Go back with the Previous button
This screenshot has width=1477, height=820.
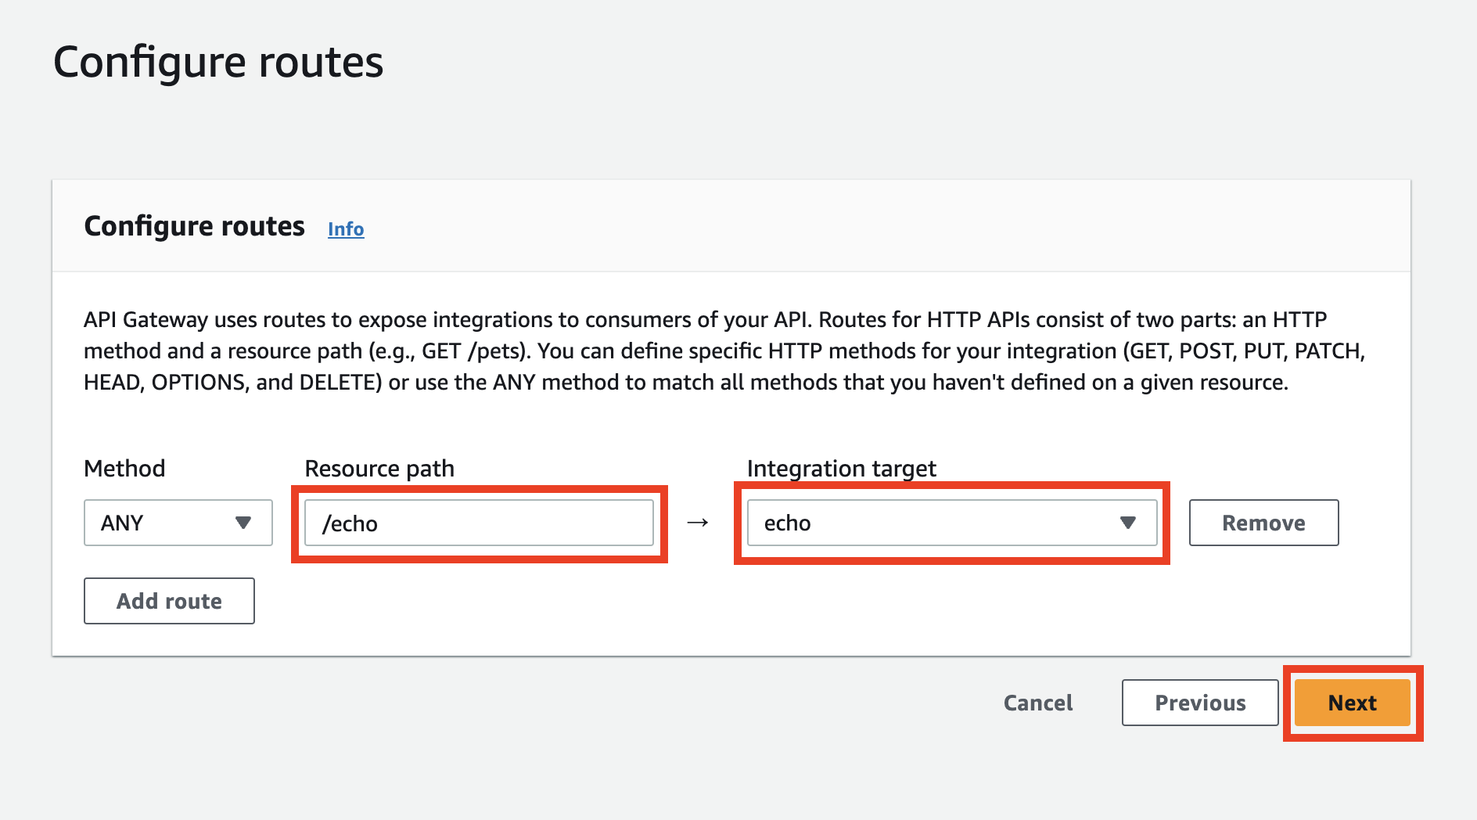tap(1200, 703)
